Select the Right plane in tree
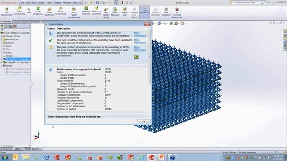Screen dimensions: 287x161 [x=9, y=53]
